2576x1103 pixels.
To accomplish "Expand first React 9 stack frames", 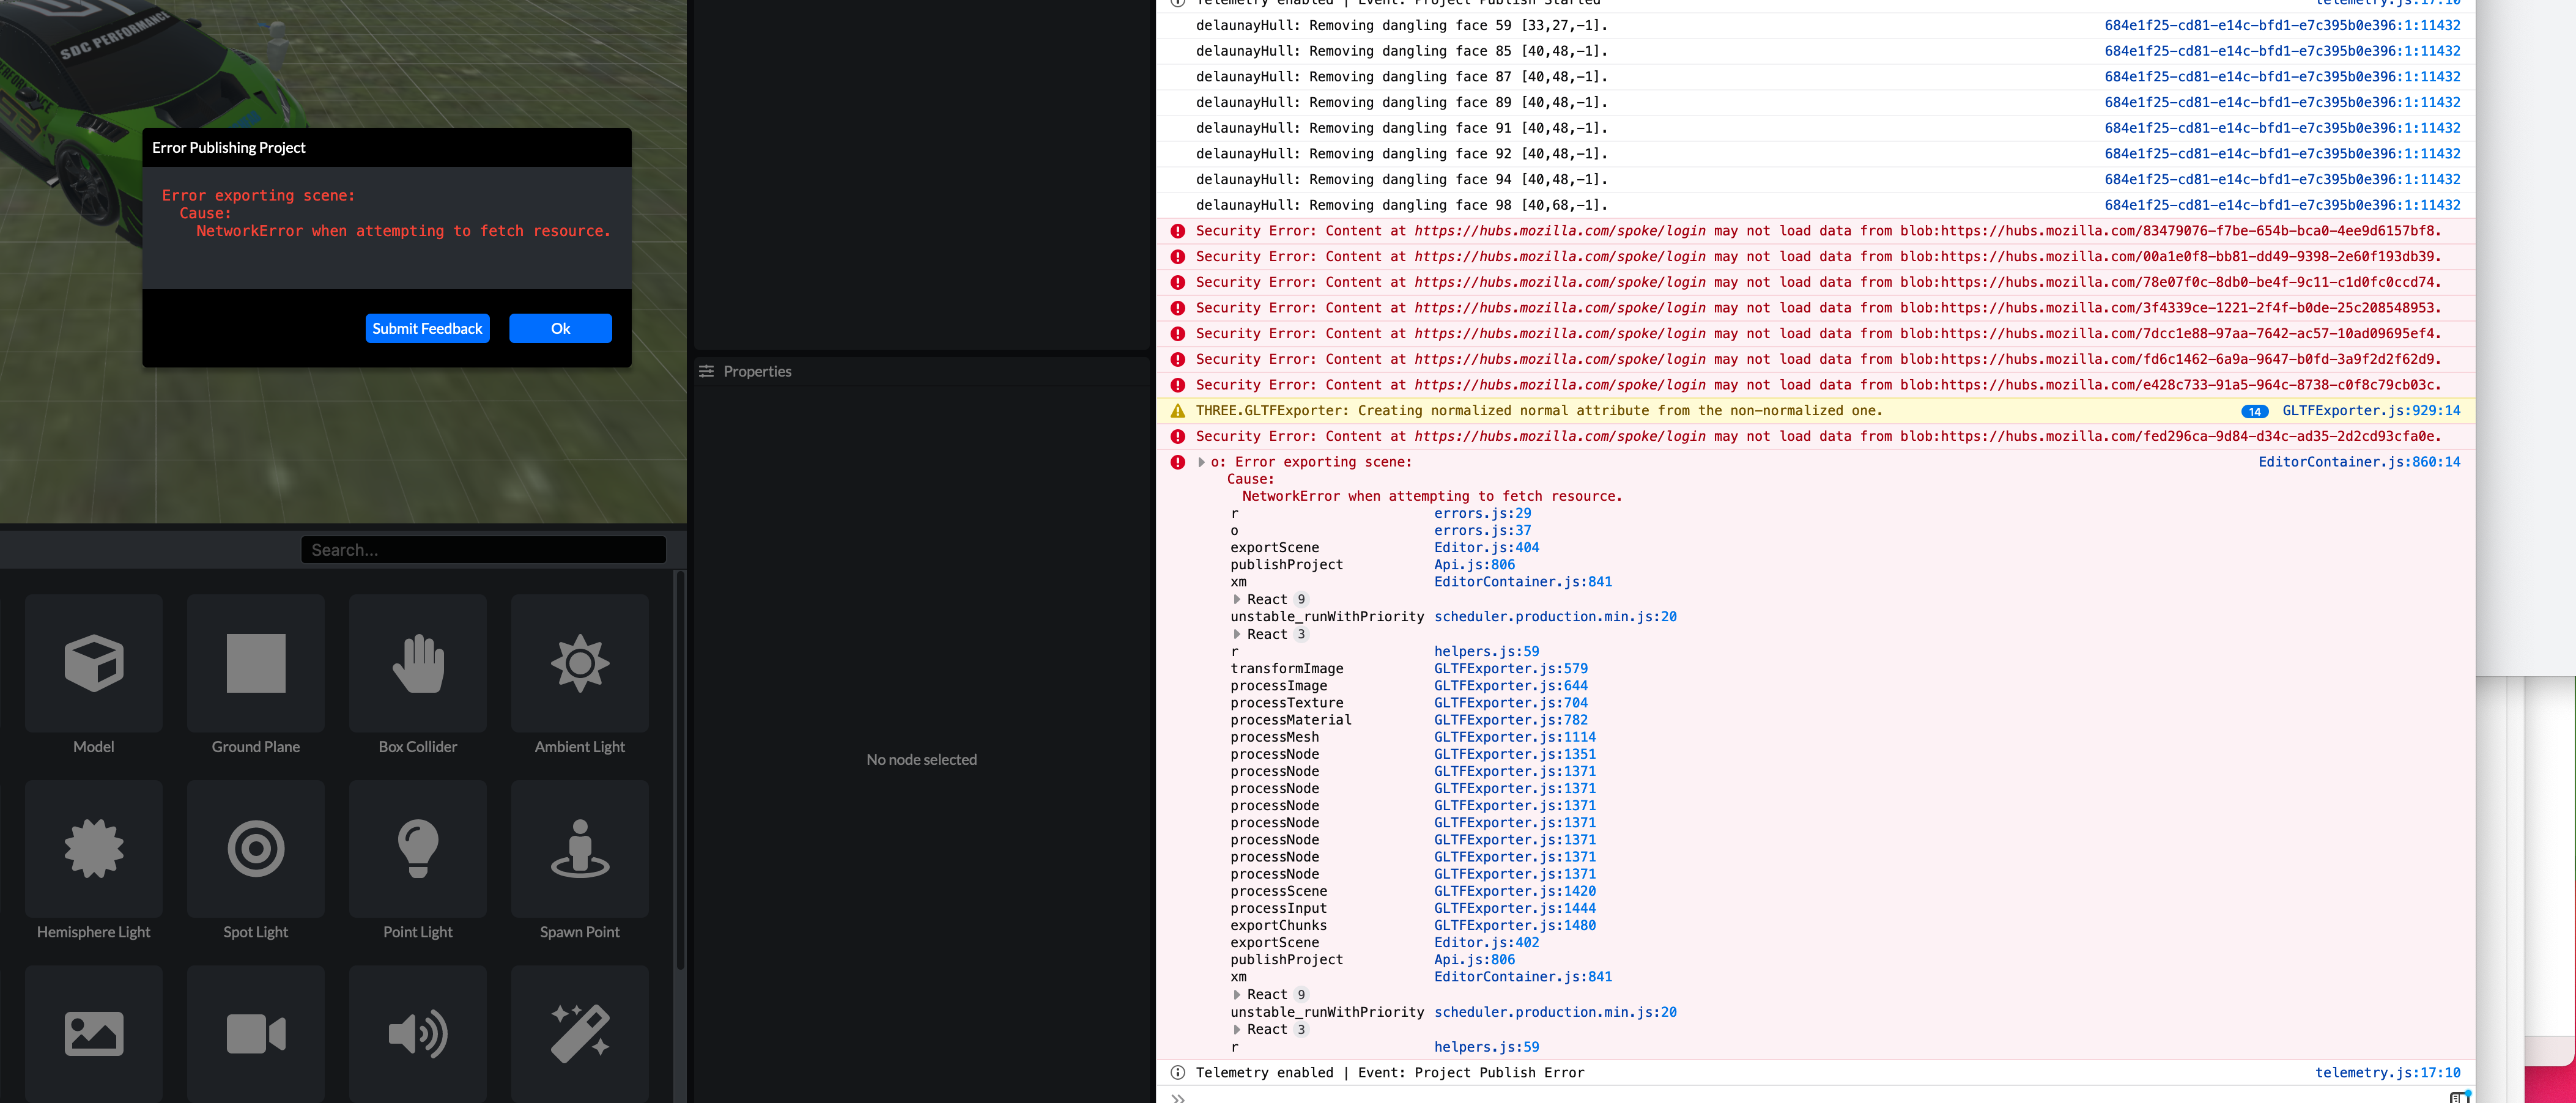I will [1237, 599].
